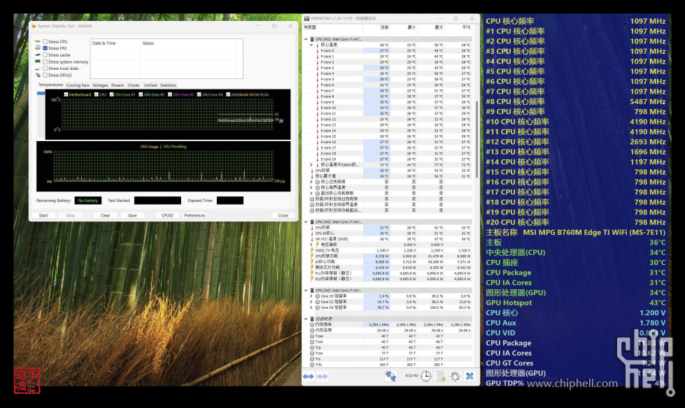Uncheck the Stress FPU checkbox

tap(45, 48)
